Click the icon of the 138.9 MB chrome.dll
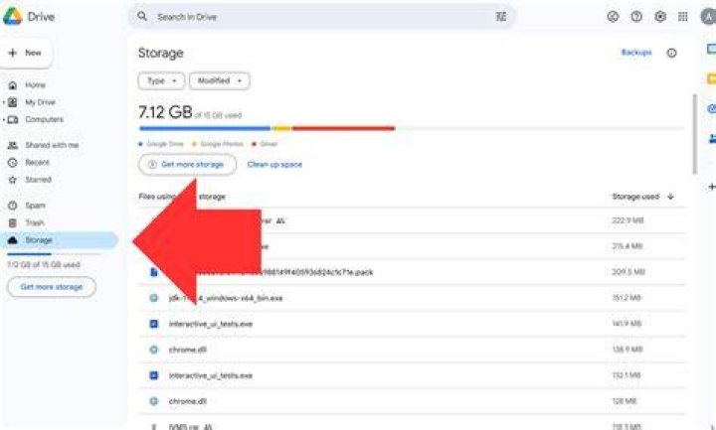Image resolution: width=716 pixels, height=430 pixels. click(154, 350)
